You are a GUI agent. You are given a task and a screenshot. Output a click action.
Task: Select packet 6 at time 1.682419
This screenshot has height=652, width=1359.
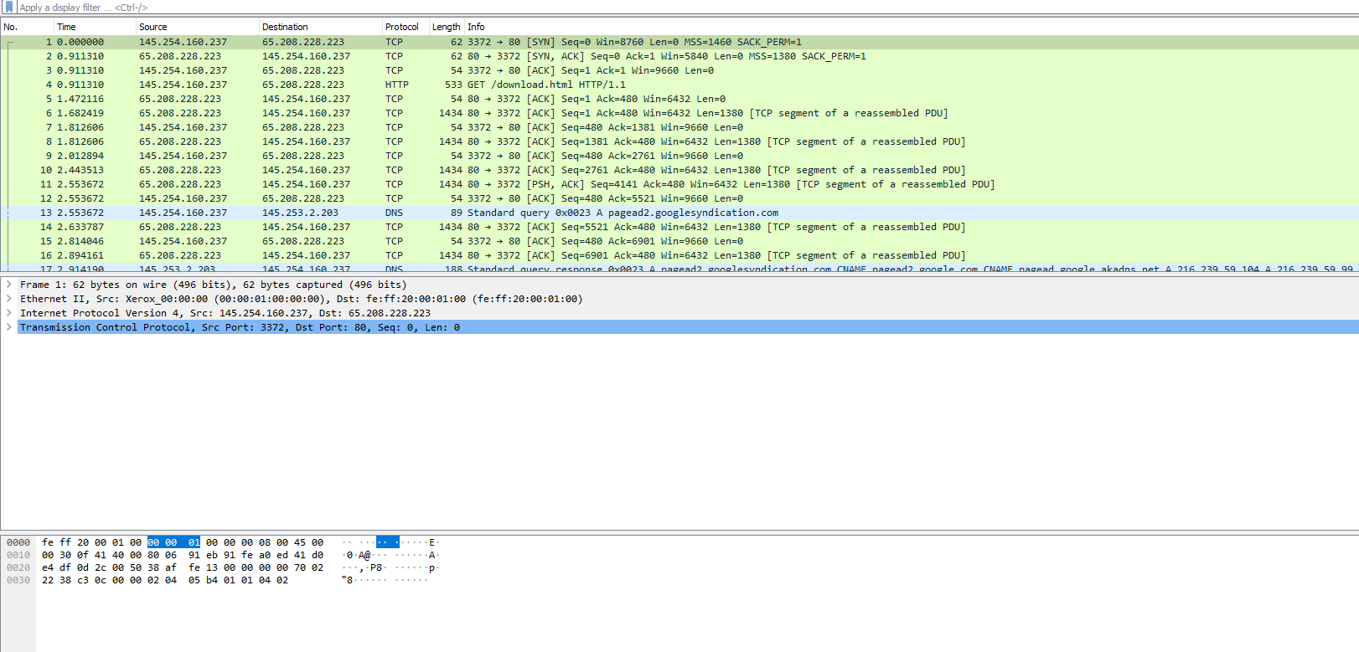[679, 113]
